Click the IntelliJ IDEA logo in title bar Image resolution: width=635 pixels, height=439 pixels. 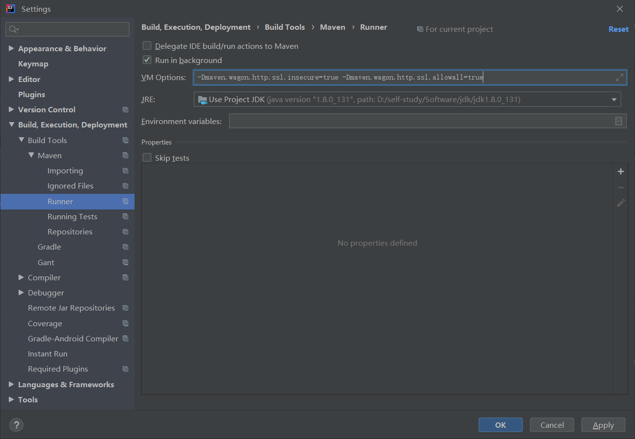(10, 9)
